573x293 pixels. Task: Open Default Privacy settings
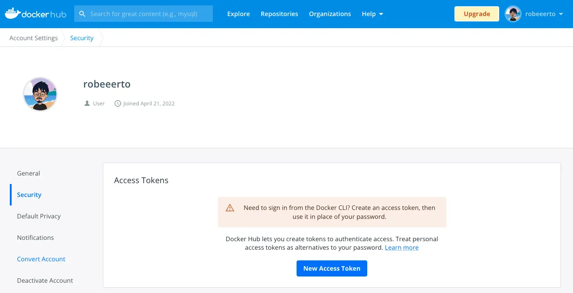click(x=39, y=216)
